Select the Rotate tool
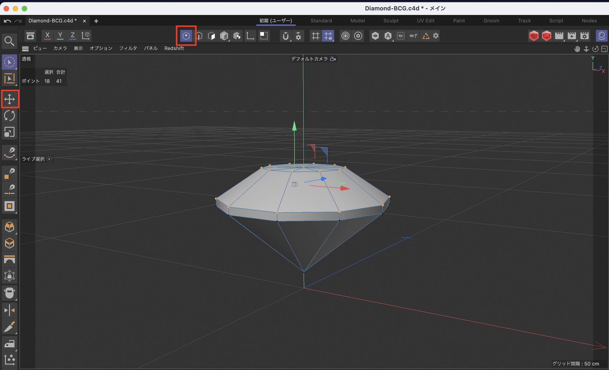Screen dimensions: 609x370 9,116
